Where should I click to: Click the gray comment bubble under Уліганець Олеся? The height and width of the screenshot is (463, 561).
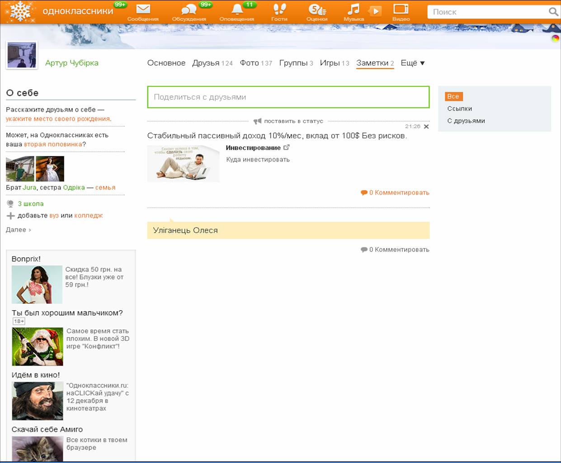tap(364, 250)
